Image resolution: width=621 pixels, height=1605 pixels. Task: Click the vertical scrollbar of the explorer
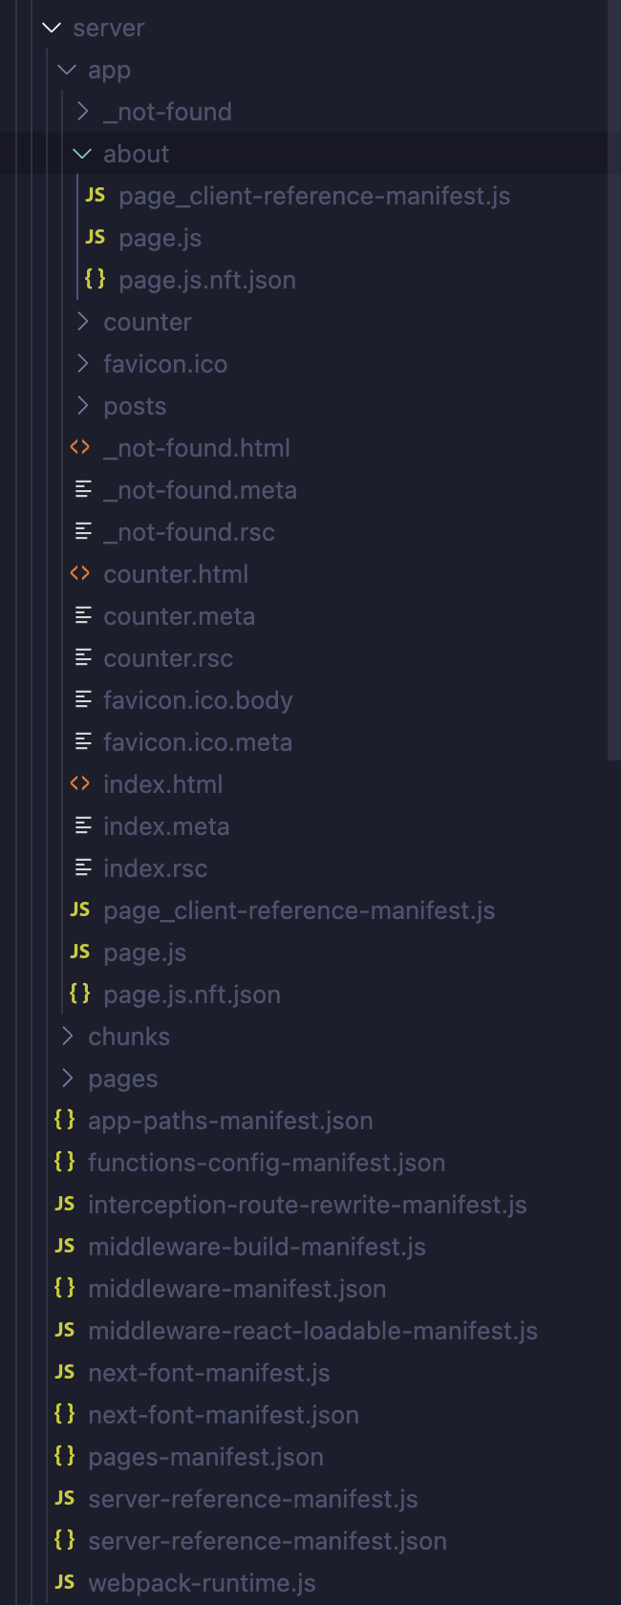(613, 382)
